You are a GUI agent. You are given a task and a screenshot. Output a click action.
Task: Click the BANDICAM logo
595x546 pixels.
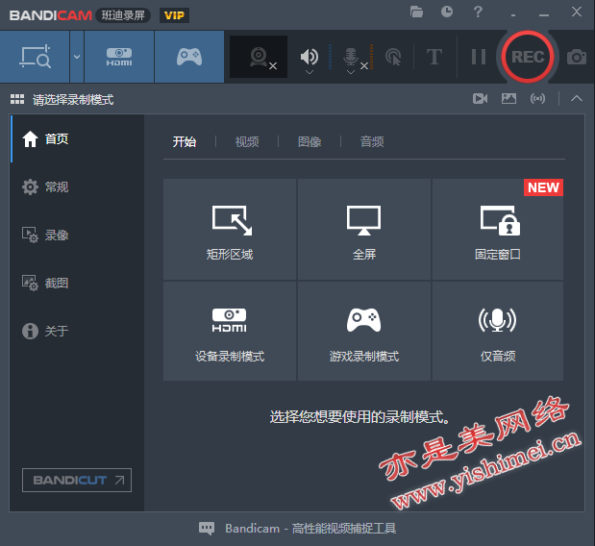click(51, 15)
